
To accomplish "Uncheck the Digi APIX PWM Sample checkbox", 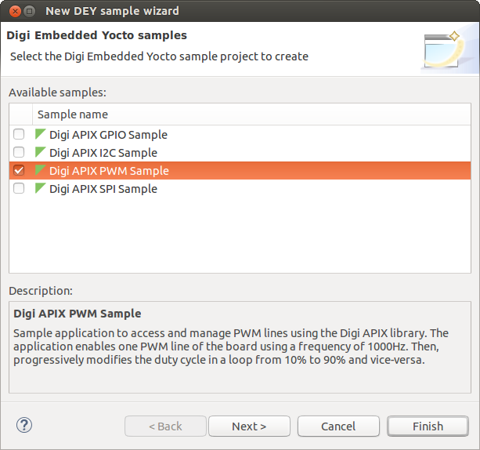I will coord(19,170).
